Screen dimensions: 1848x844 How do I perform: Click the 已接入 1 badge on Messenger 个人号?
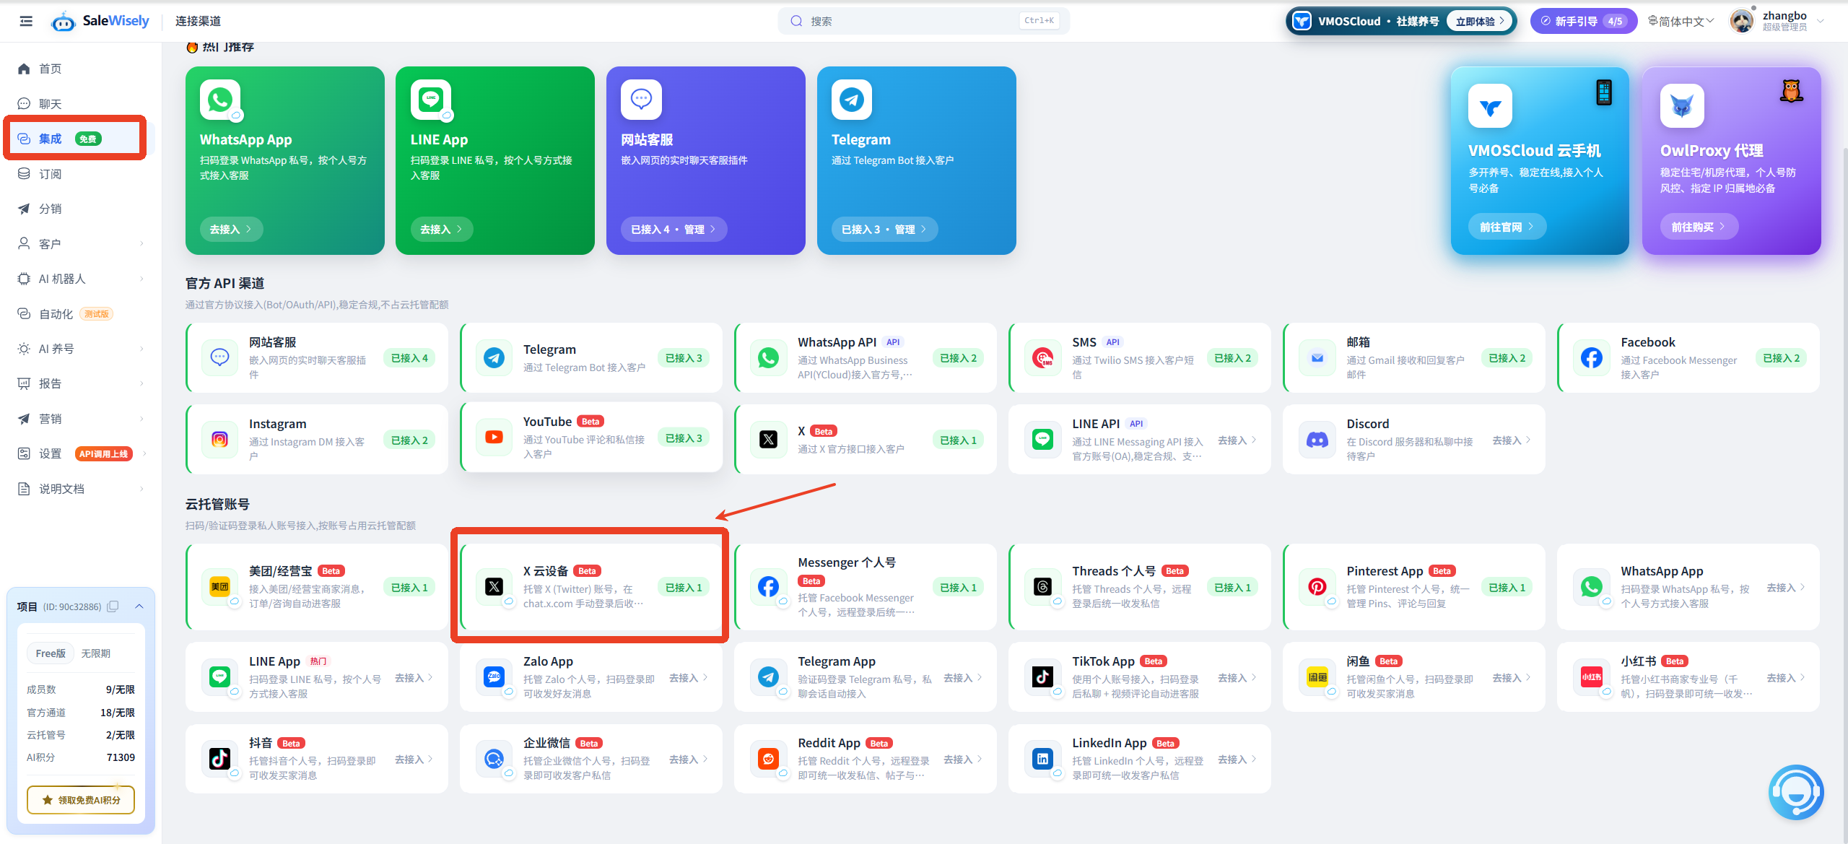tap(958, 588)
